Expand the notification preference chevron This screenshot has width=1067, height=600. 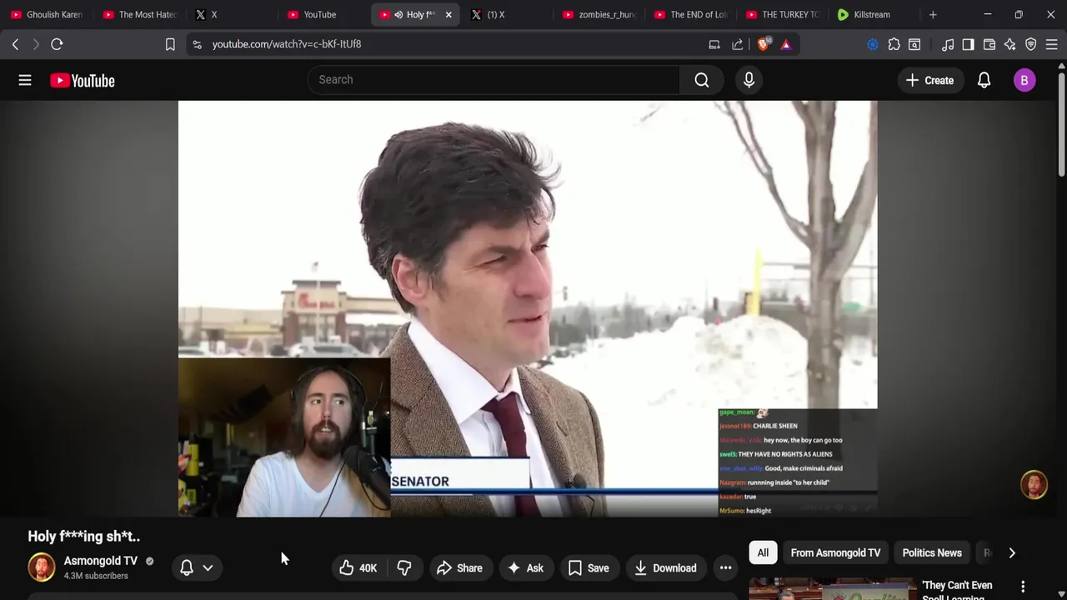[208, 568]
